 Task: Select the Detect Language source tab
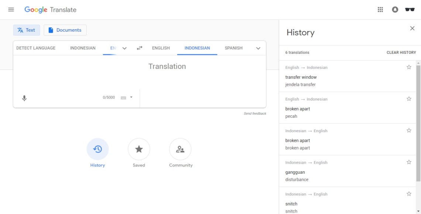36,48
